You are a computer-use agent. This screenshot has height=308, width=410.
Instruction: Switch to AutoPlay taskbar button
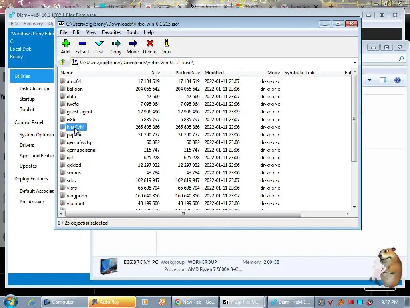[112, 302]
